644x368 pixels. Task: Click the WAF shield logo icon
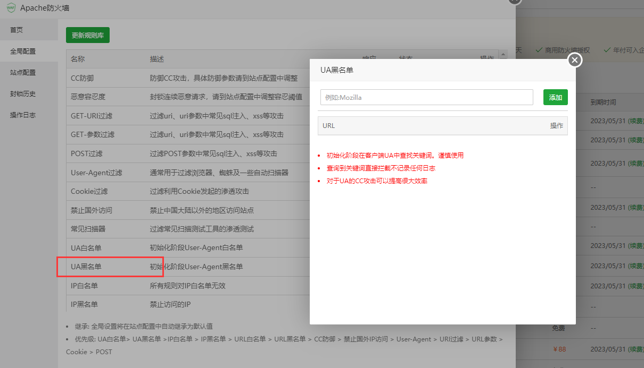[x=11, y=8]
